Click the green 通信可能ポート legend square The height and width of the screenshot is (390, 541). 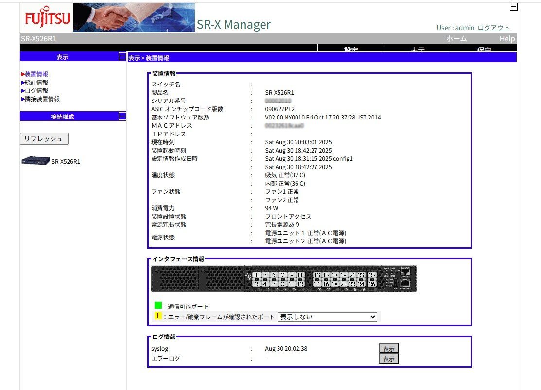(x=158, y=305)
